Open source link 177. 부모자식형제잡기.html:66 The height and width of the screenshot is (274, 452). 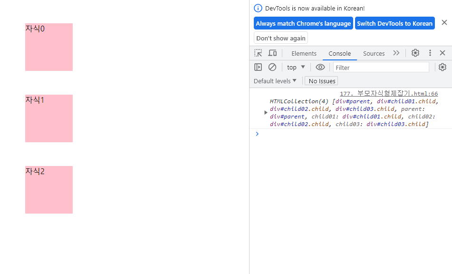[x=389, y=93]
